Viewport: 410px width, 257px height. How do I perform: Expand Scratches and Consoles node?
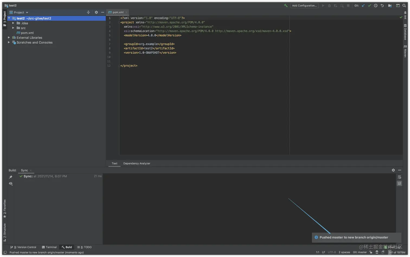tap(9, 42)
